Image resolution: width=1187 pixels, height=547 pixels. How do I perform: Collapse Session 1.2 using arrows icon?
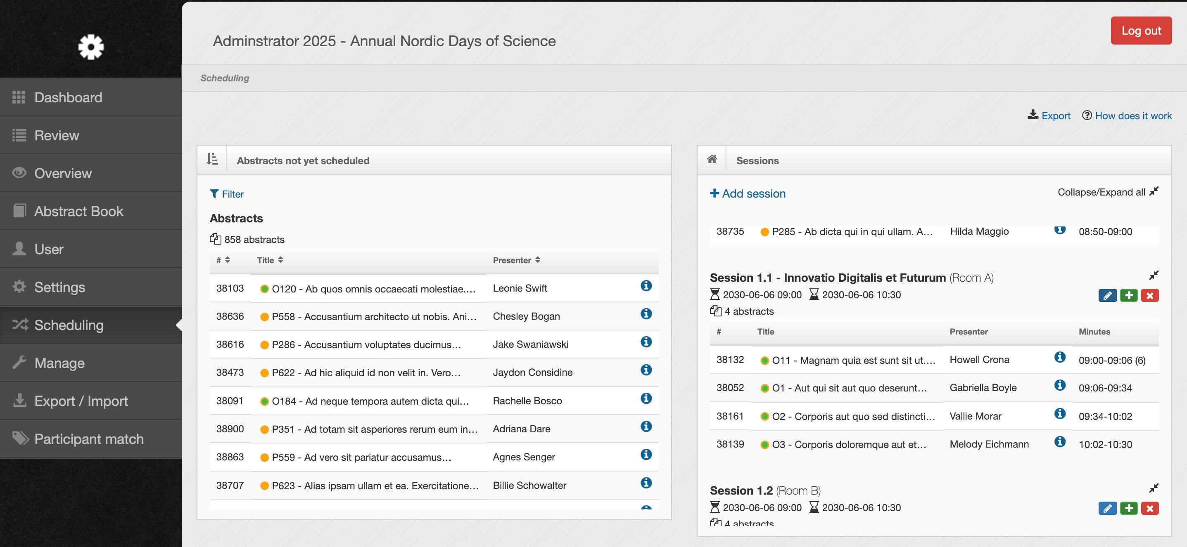point(1154,488)
